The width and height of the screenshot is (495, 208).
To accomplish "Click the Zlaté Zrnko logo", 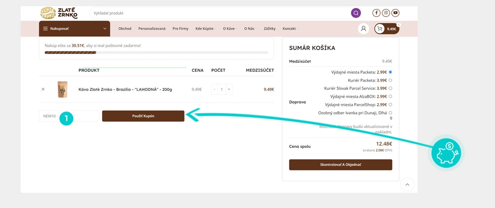I will pos(58,13).
